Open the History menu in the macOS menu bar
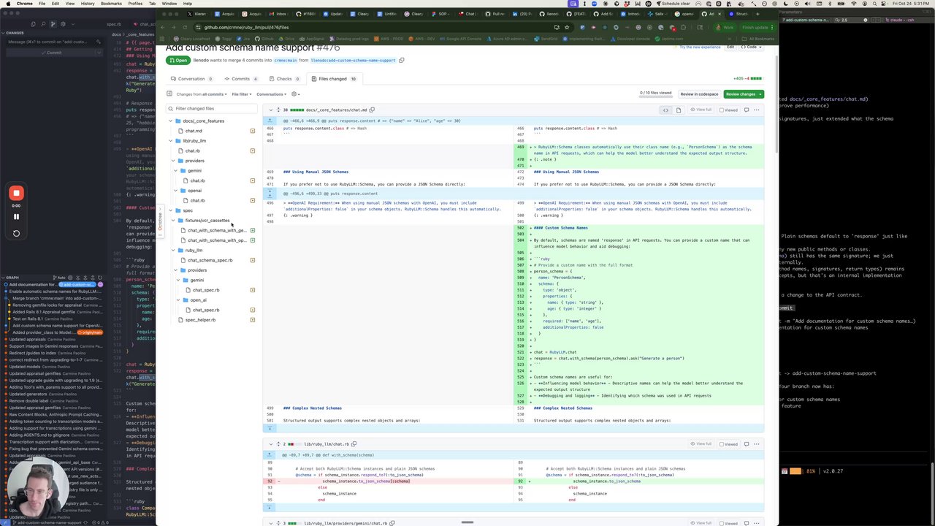Viewport: 935px width, 526px height. click(x=88, y=4)
